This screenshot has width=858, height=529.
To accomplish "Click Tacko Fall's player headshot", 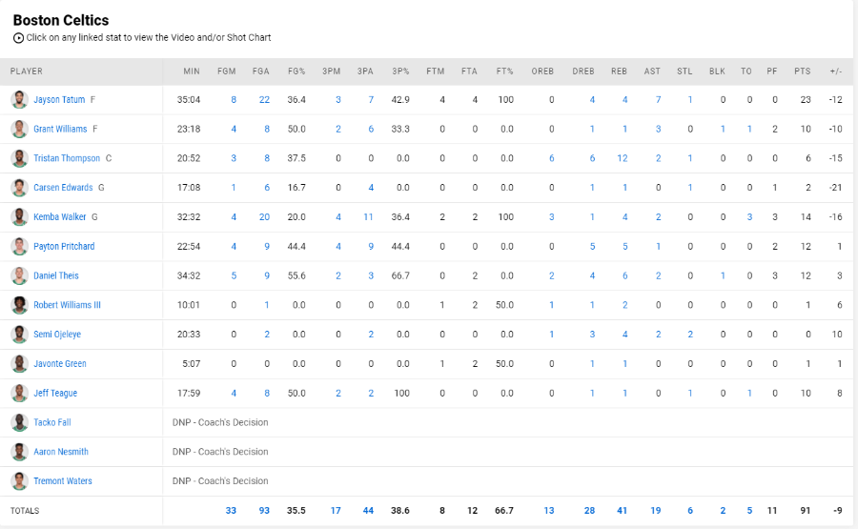I will coord(20,422).
